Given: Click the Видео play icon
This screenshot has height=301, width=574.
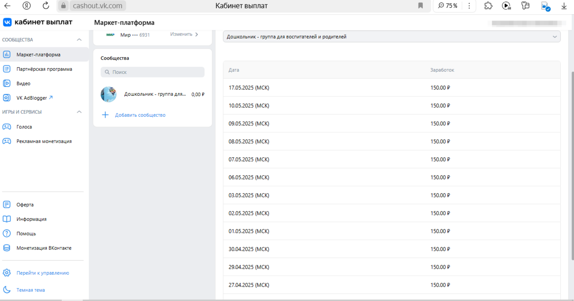Looking at the screenshot, I should [x=7, y=84].
